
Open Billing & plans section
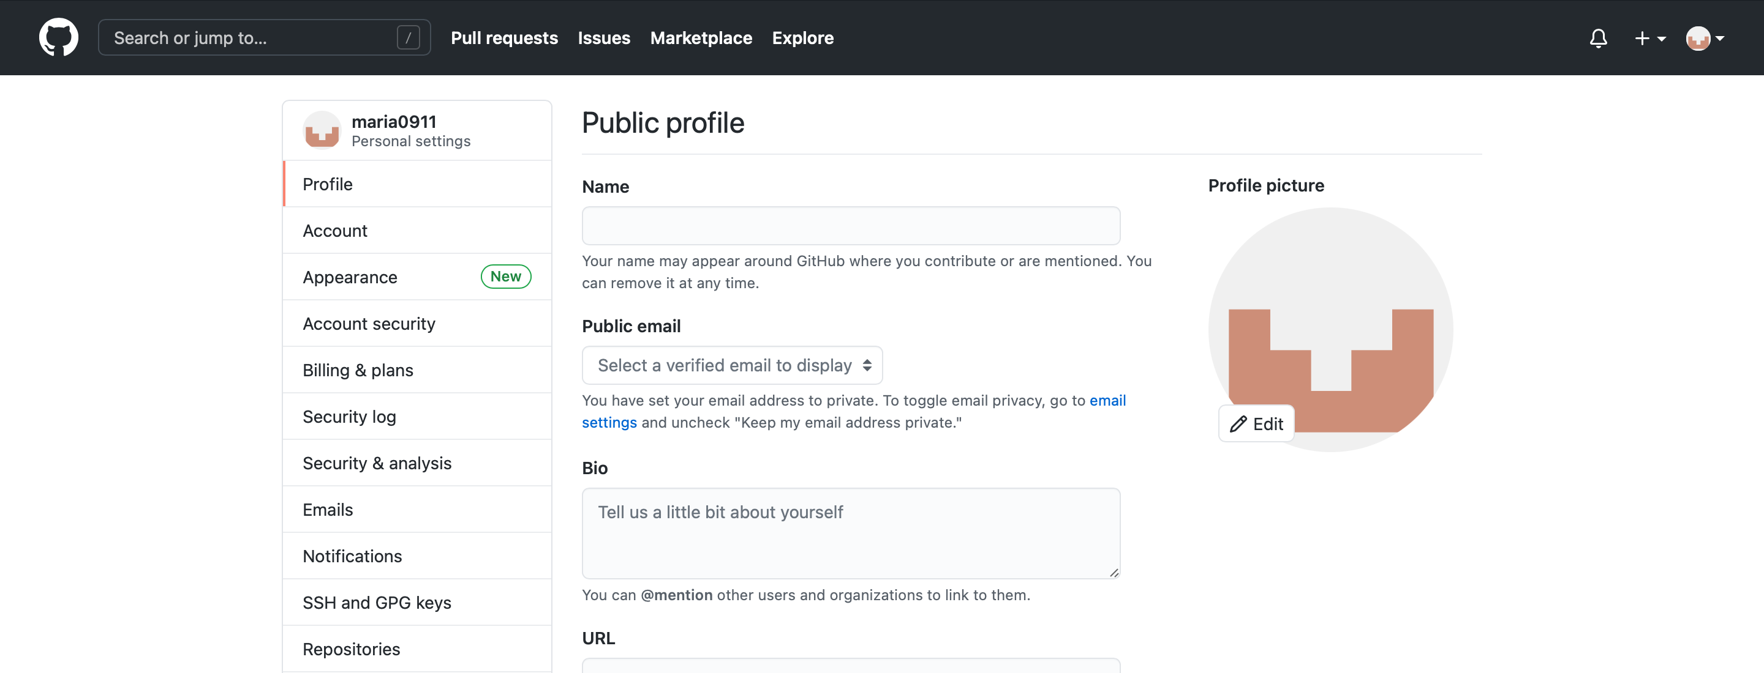coord(358,370)
